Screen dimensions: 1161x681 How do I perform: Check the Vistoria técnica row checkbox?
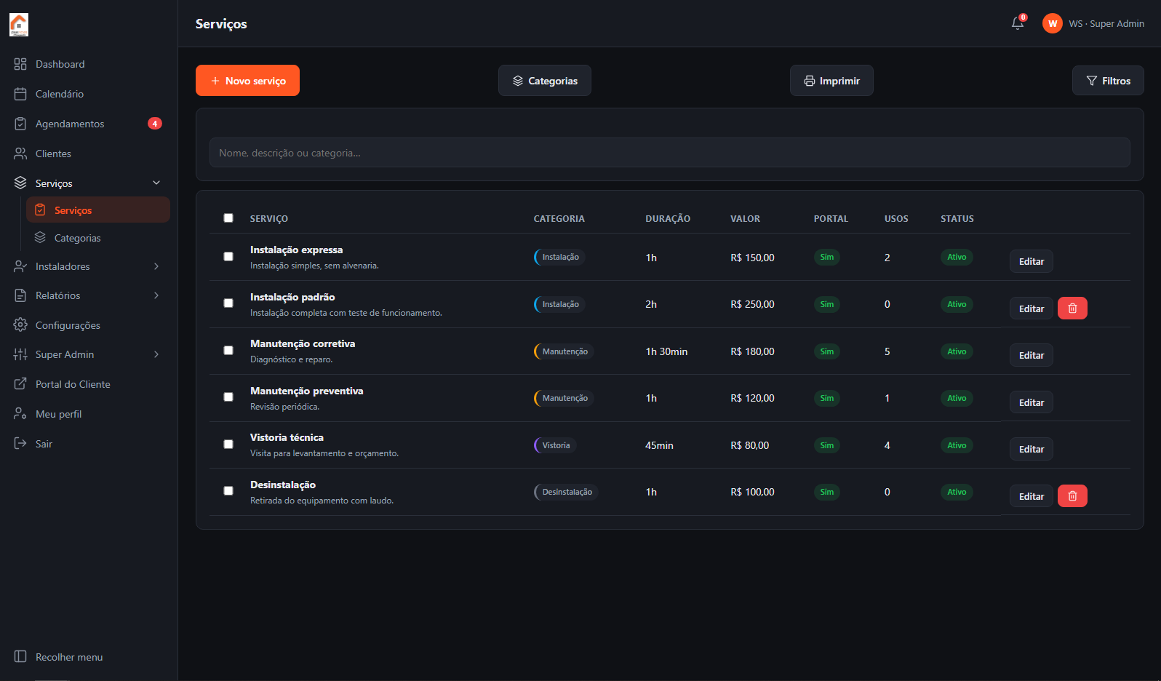(x=228, y=445)
